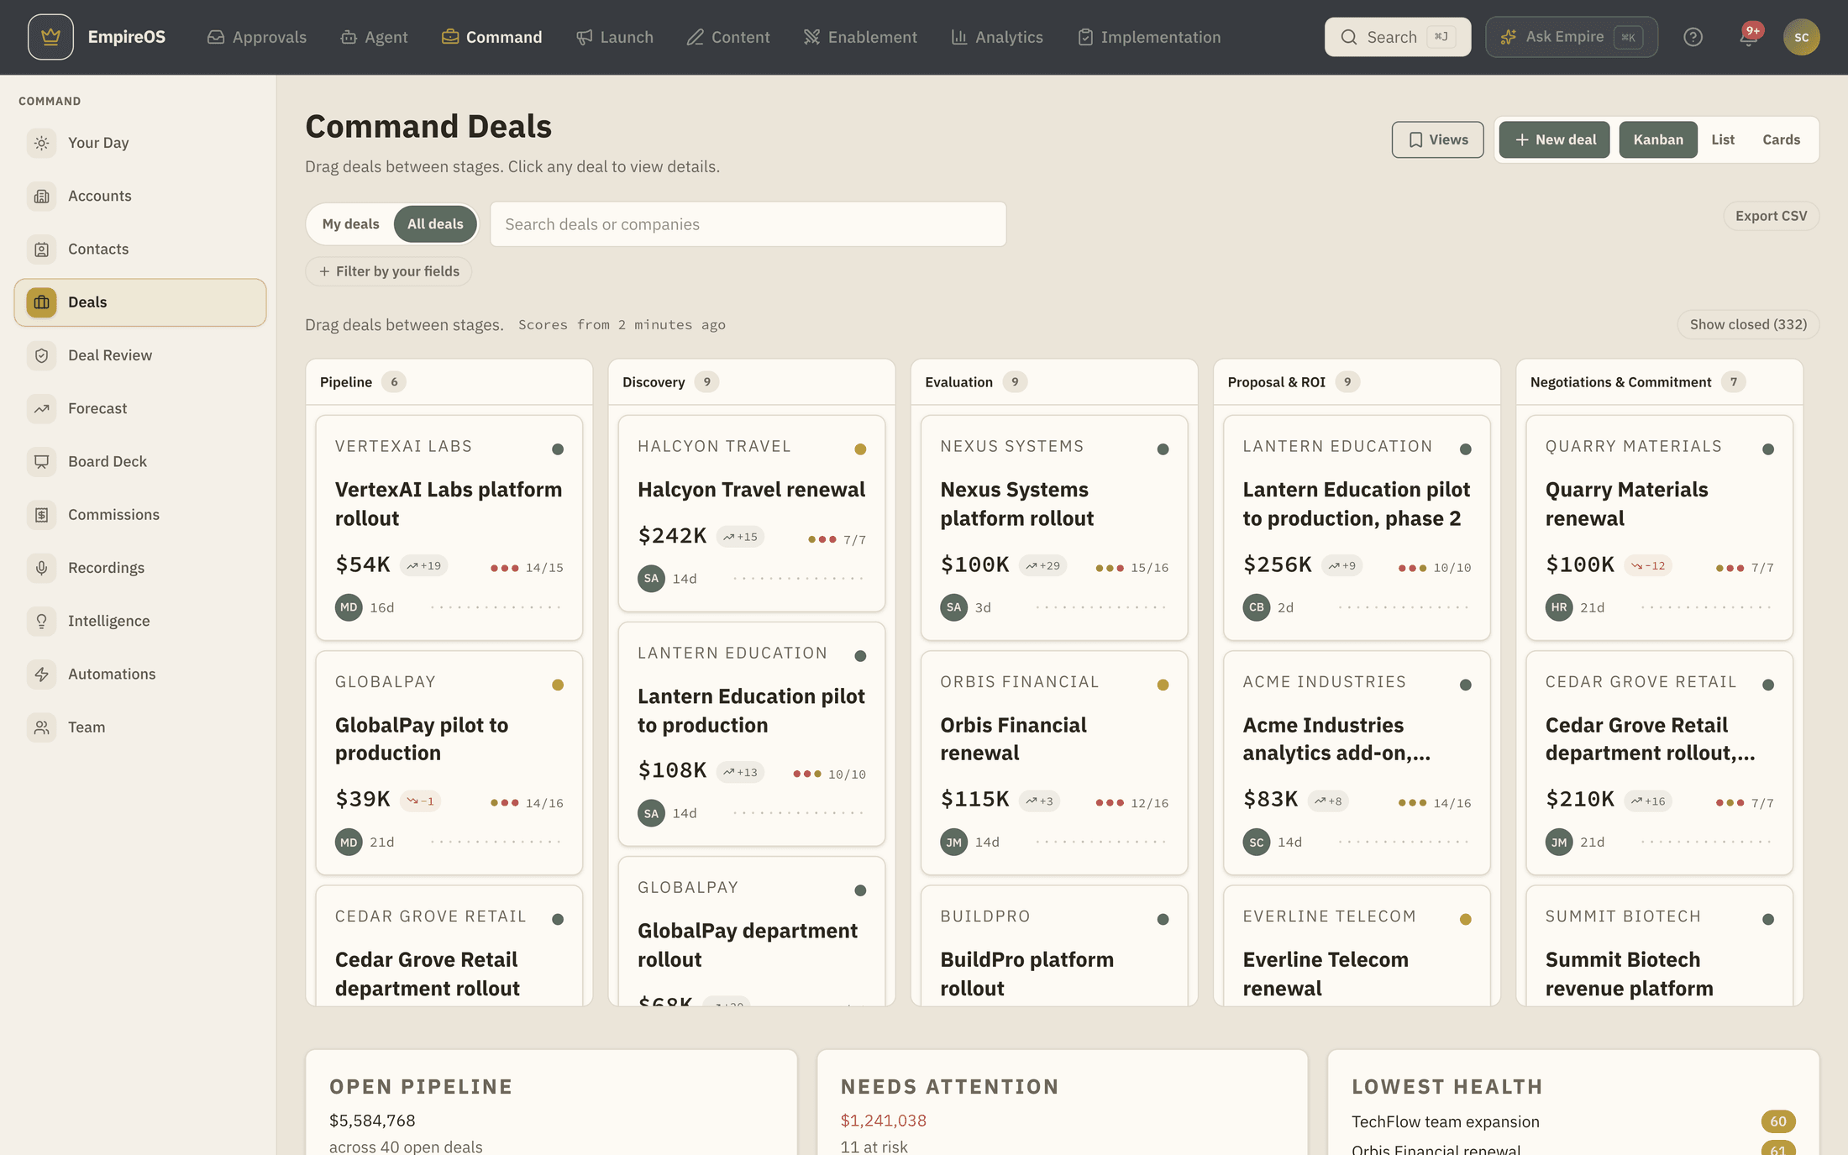This screenshot has width=1848, height=1155.
Task: Expand Filter by your fields
Action: click(389, 271)
